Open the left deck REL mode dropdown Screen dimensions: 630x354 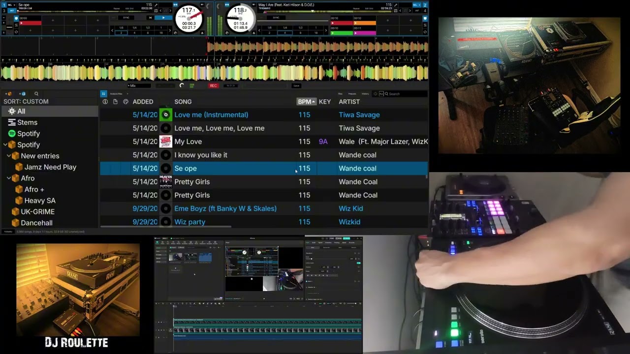point(10,5)
